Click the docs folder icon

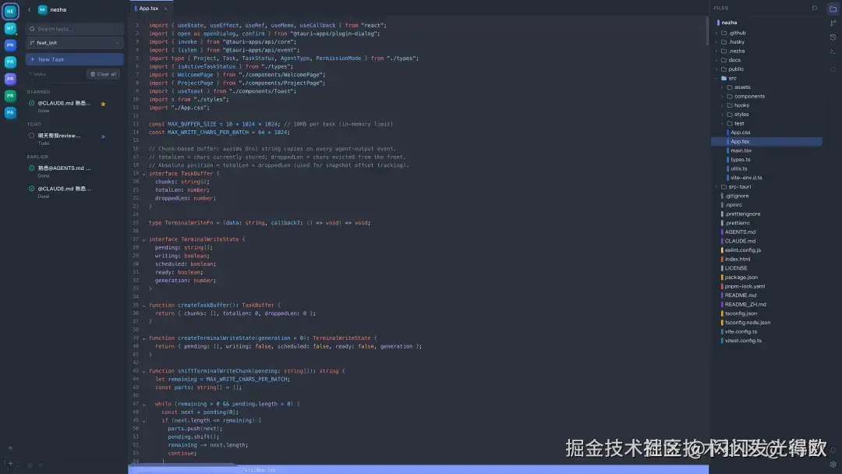point(723,60)
